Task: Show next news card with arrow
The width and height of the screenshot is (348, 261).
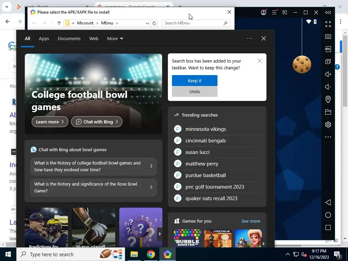Action: click(x=160, y=234)
